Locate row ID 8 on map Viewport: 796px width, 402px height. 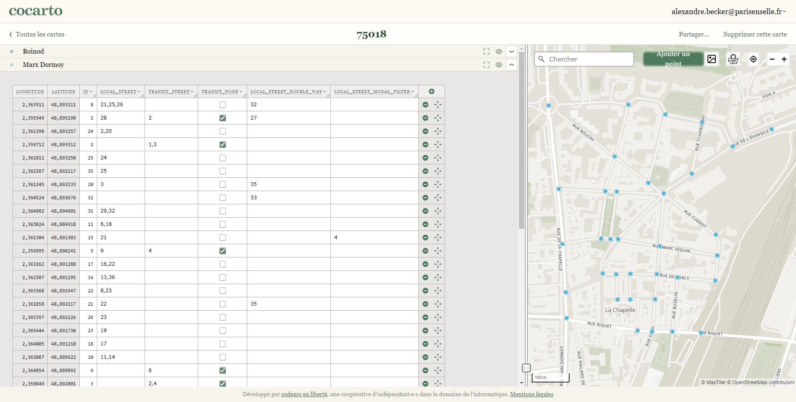click(438, 105)
